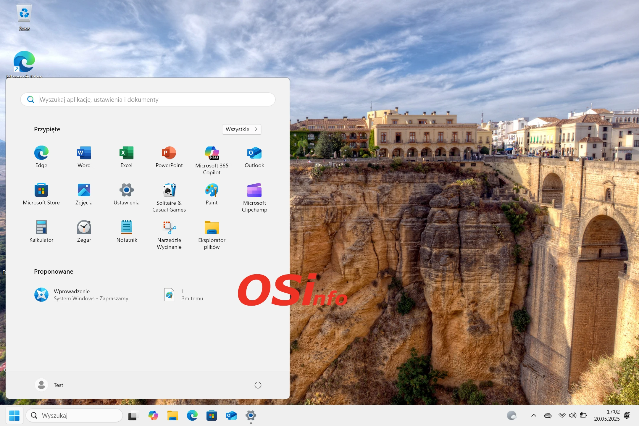The image size is (639, 426).
Task: Open Zegar clock app
Action: (x=84, y=231)
